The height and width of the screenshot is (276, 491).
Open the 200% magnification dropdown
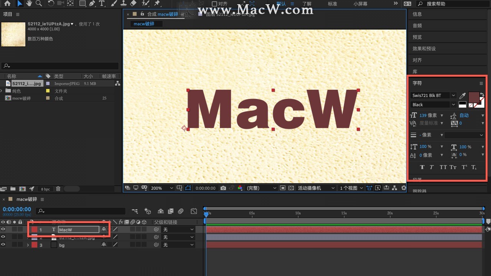[162, 188]
